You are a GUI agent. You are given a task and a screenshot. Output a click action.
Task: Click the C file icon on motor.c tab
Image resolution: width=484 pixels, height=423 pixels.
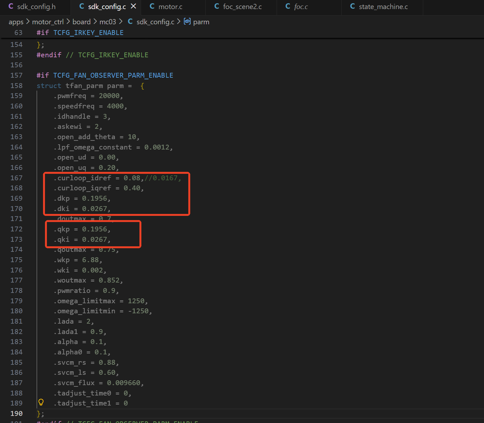152,6
